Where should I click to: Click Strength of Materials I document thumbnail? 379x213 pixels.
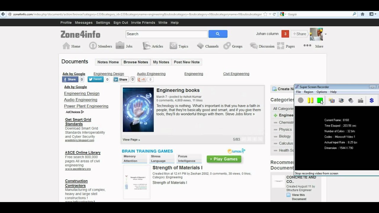point(136,182)
